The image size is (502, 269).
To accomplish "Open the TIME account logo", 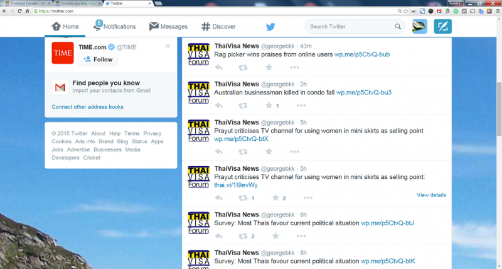I will coord(63,53).
